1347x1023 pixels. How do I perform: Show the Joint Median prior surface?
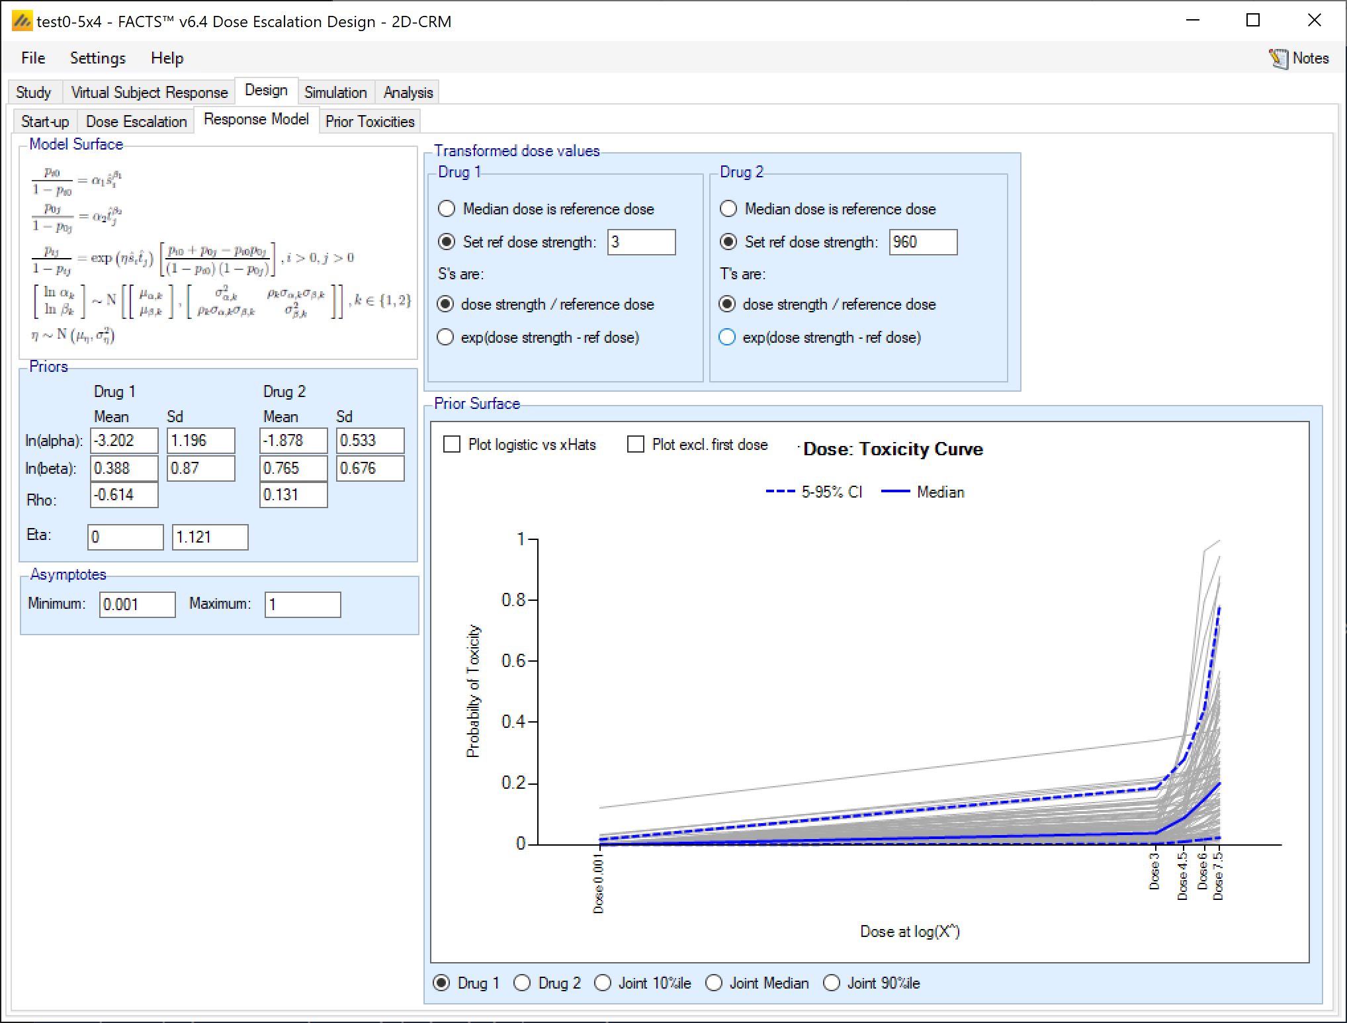(714, 983)
